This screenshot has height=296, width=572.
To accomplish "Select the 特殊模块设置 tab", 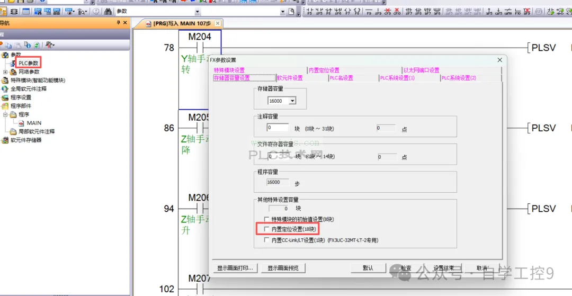I will pos(229,70).
